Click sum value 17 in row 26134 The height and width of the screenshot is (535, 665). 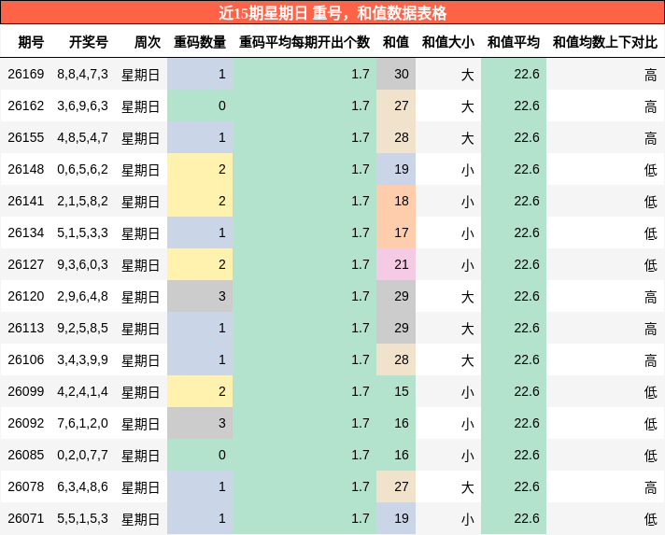point(396,232)
